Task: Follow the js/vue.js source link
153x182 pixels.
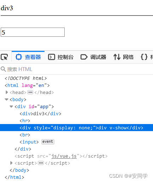Action: [x=64, y=156]
